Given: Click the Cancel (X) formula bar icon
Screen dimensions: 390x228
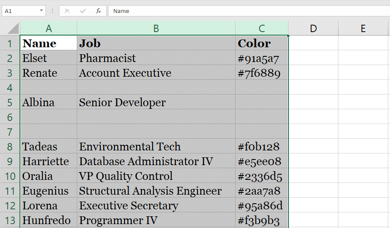Looking at the screenshot, I should click(67, 11).
